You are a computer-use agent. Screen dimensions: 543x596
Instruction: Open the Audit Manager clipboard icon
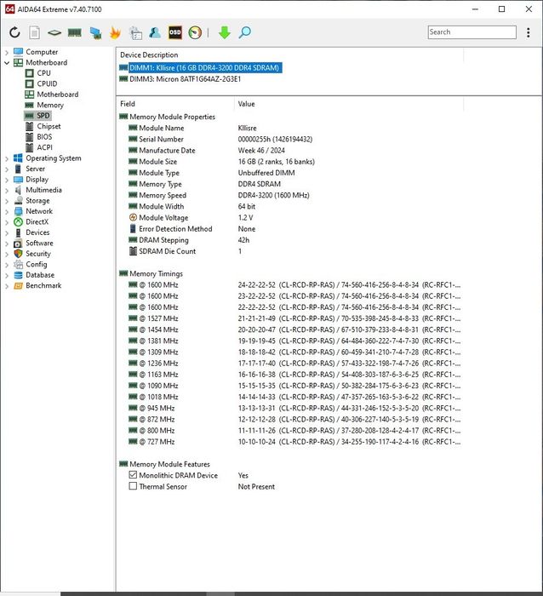click(135, 32)
